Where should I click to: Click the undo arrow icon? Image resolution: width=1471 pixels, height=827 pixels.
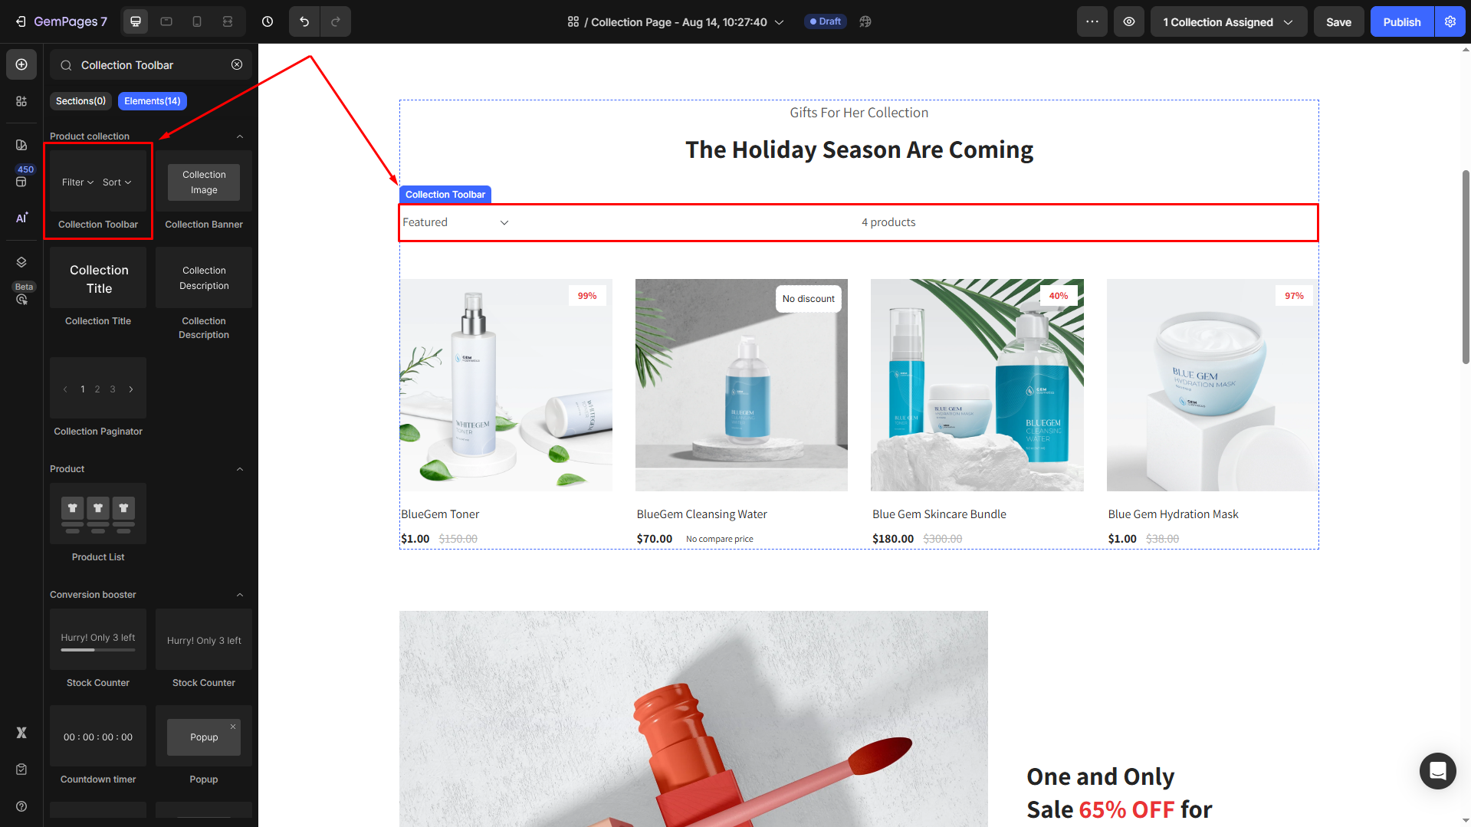click(x=304, y=21)
